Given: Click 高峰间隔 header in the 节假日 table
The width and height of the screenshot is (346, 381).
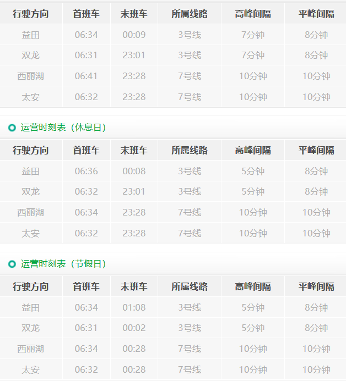Looking at the screenshot, I should point(253,286).
